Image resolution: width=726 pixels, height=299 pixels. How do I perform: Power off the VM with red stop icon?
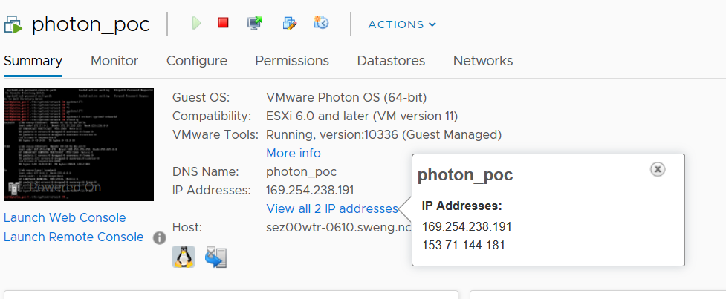click(x=223, y=23)
